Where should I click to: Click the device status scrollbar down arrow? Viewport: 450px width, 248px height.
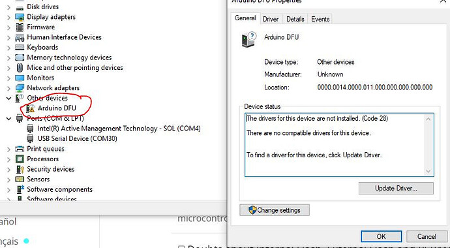pyautogui.click(x=428, y=171)
